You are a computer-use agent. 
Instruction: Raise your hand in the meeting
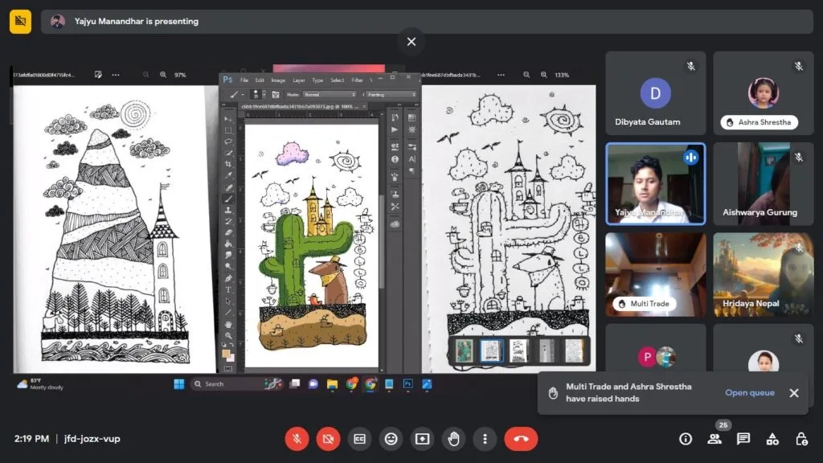point(453,439)
